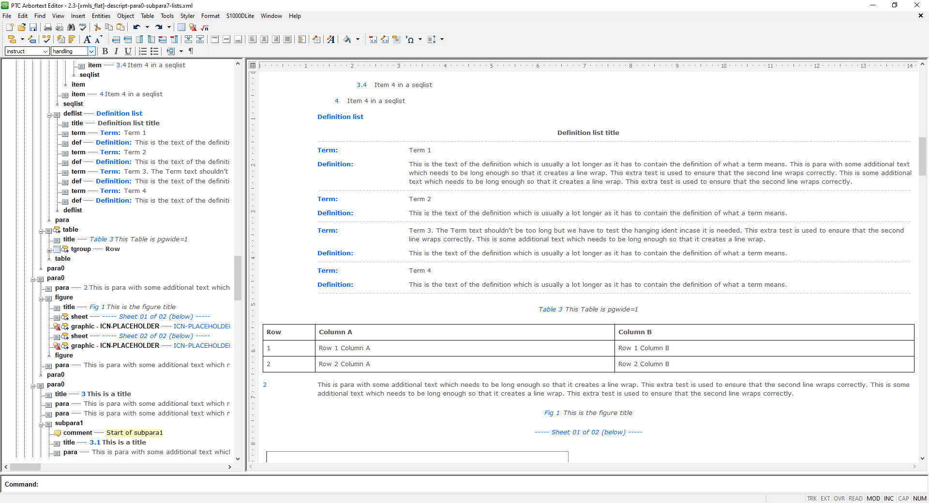
Task: Open the fill color paint bucket dropdown
Action: pos(357,40)
